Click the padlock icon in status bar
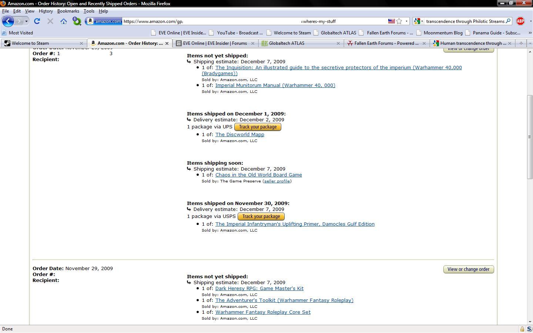This screenshot has width=533, height=333. click(x=522, y=329)
